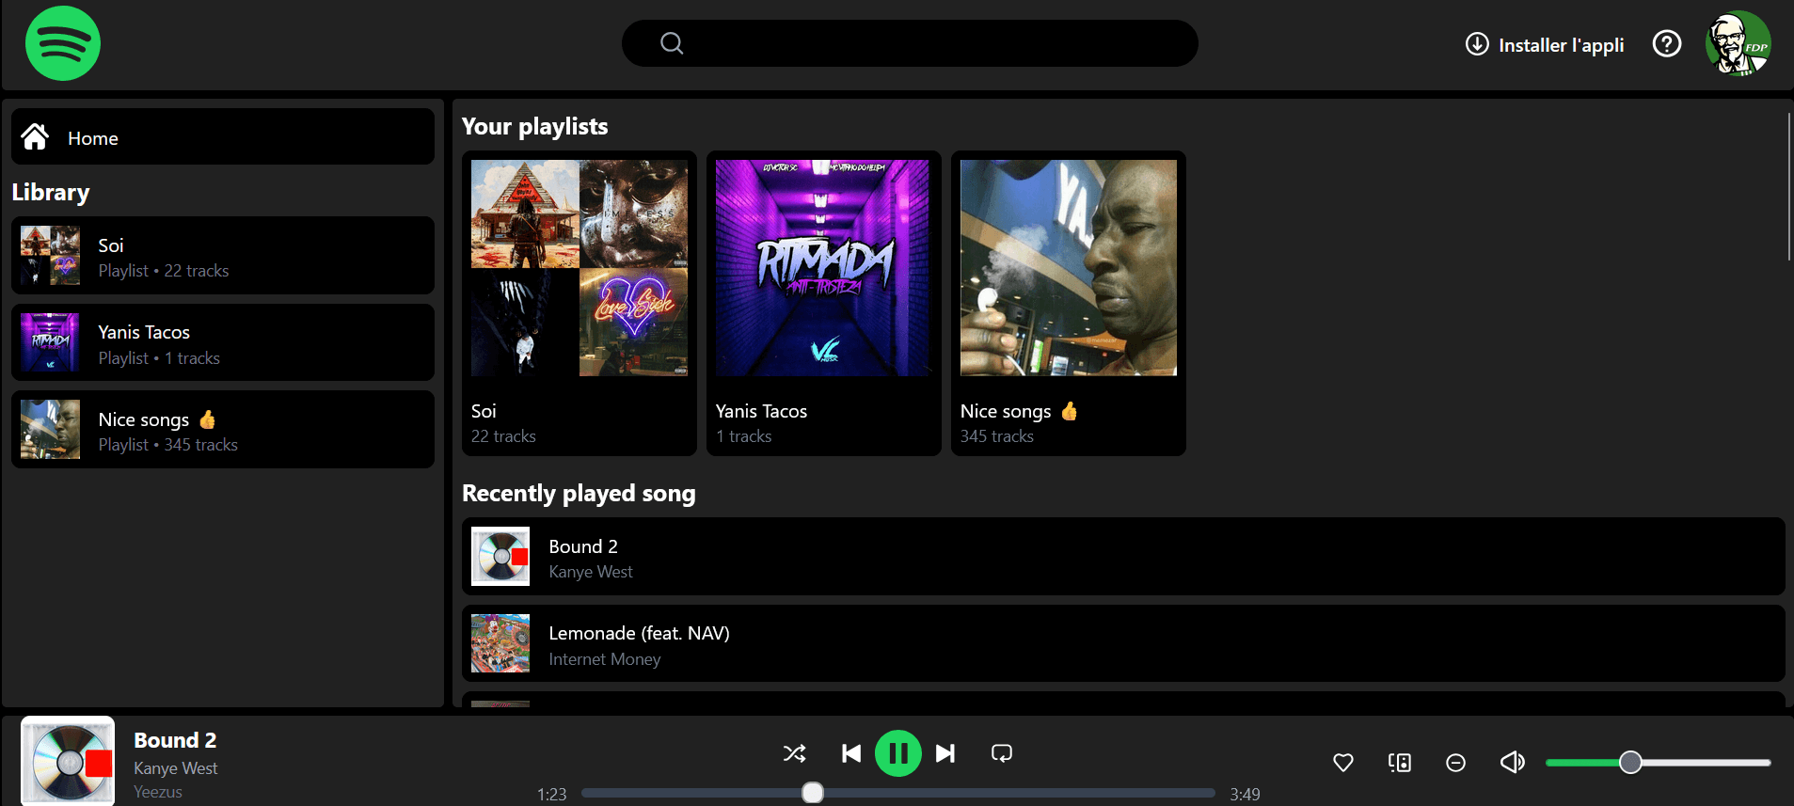Click the Soi library thumbnail
This screenshot has height=806, width=1794.
coord(50,256)
